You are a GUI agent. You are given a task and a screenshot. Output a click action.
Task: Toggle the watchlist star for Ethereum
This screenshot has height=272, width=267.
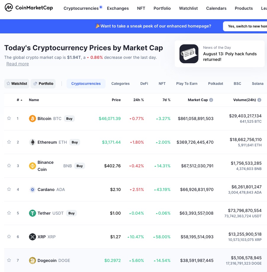point(9,142)
